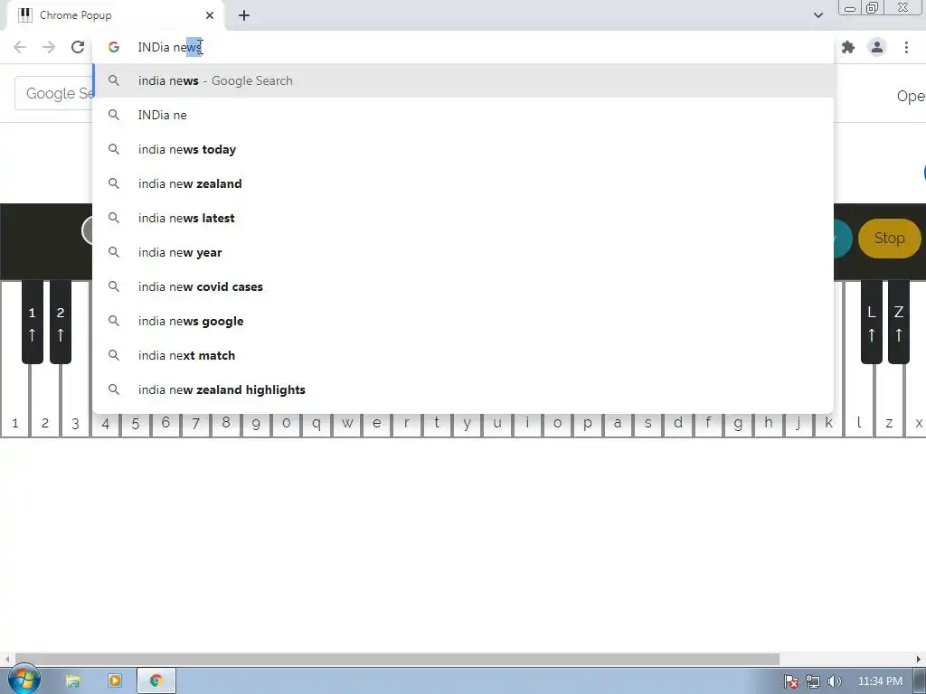Choose 'india new covid cases' suggestion
926x694 pixels.
pos(464,286)
